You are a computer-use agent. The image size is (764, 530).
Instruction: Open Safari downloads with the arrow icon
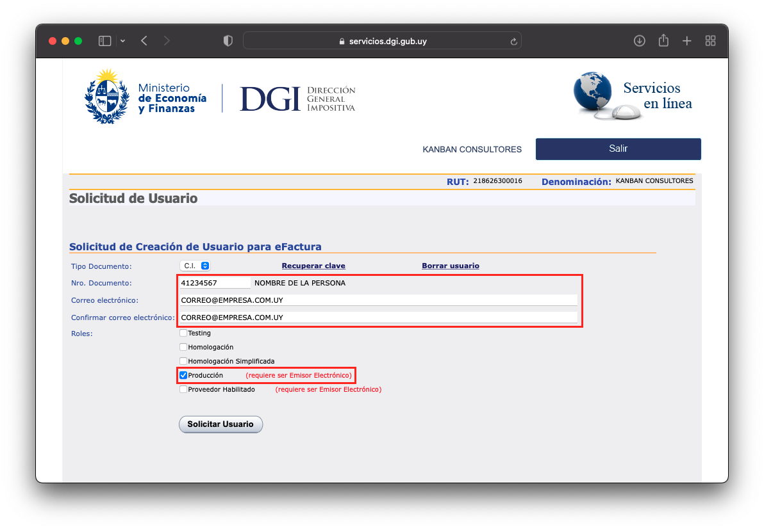(x=639, y=40)
